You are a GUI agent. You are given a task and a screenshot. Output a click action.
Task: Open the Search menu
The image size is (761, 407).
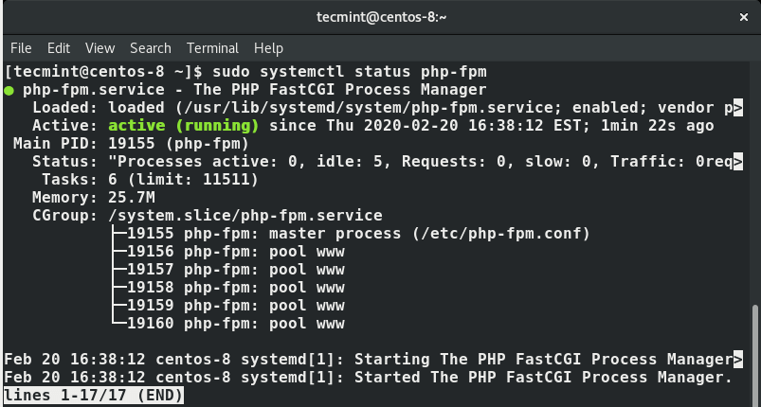151,47
